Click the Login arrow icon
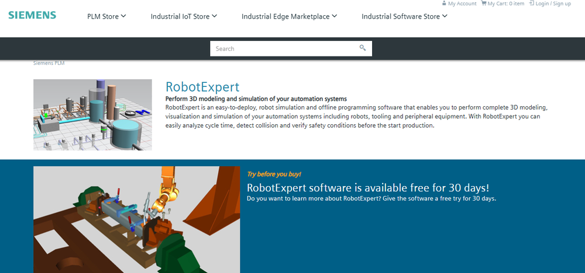The height and width of the screenshot is (273, 585). [532, 3]
